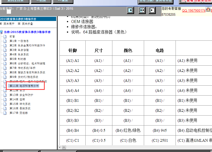Select the tree root 当前:2015款雪佛兰赛欧3维修手册
Image resolution: width=212 pixels, height=152 pixels.
click(x=27, y=32)
